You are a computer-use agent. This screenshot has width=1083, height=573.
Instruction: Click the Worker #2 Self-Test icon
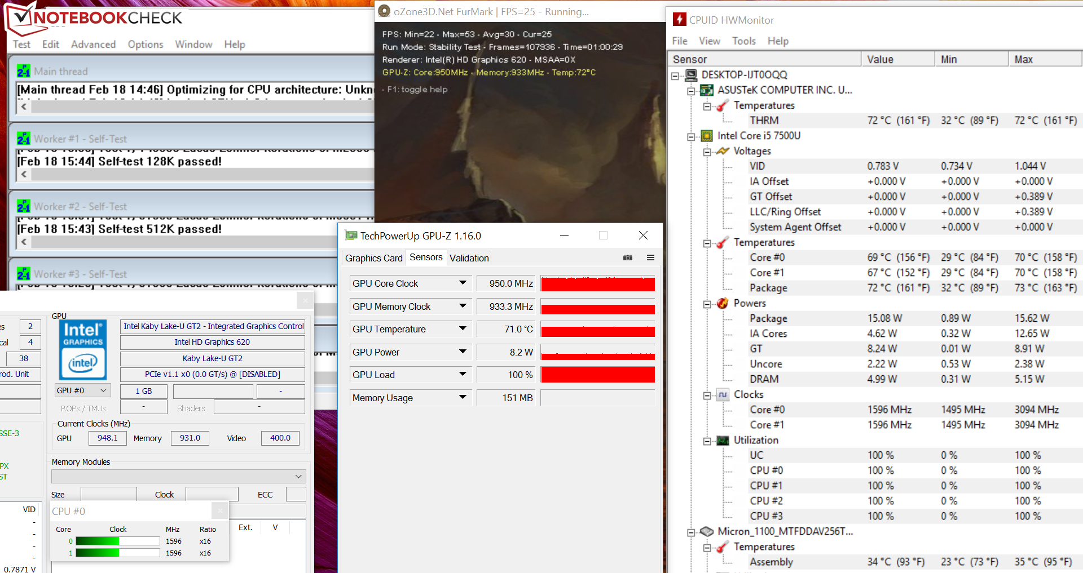[24, 206]
